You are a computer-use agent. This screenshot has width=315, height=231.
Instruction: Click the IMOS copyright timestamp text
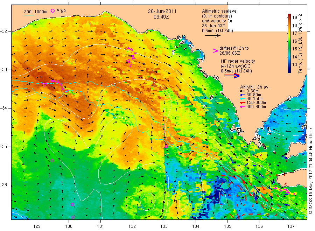coord(310,171)
